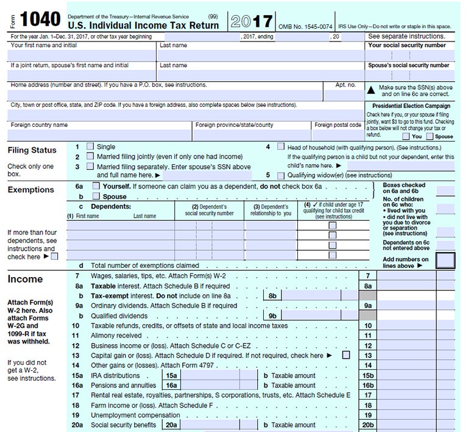This screenshot has height=432, width=468.
Task: Check Married filing jointly box
Action: coord(90,156)
